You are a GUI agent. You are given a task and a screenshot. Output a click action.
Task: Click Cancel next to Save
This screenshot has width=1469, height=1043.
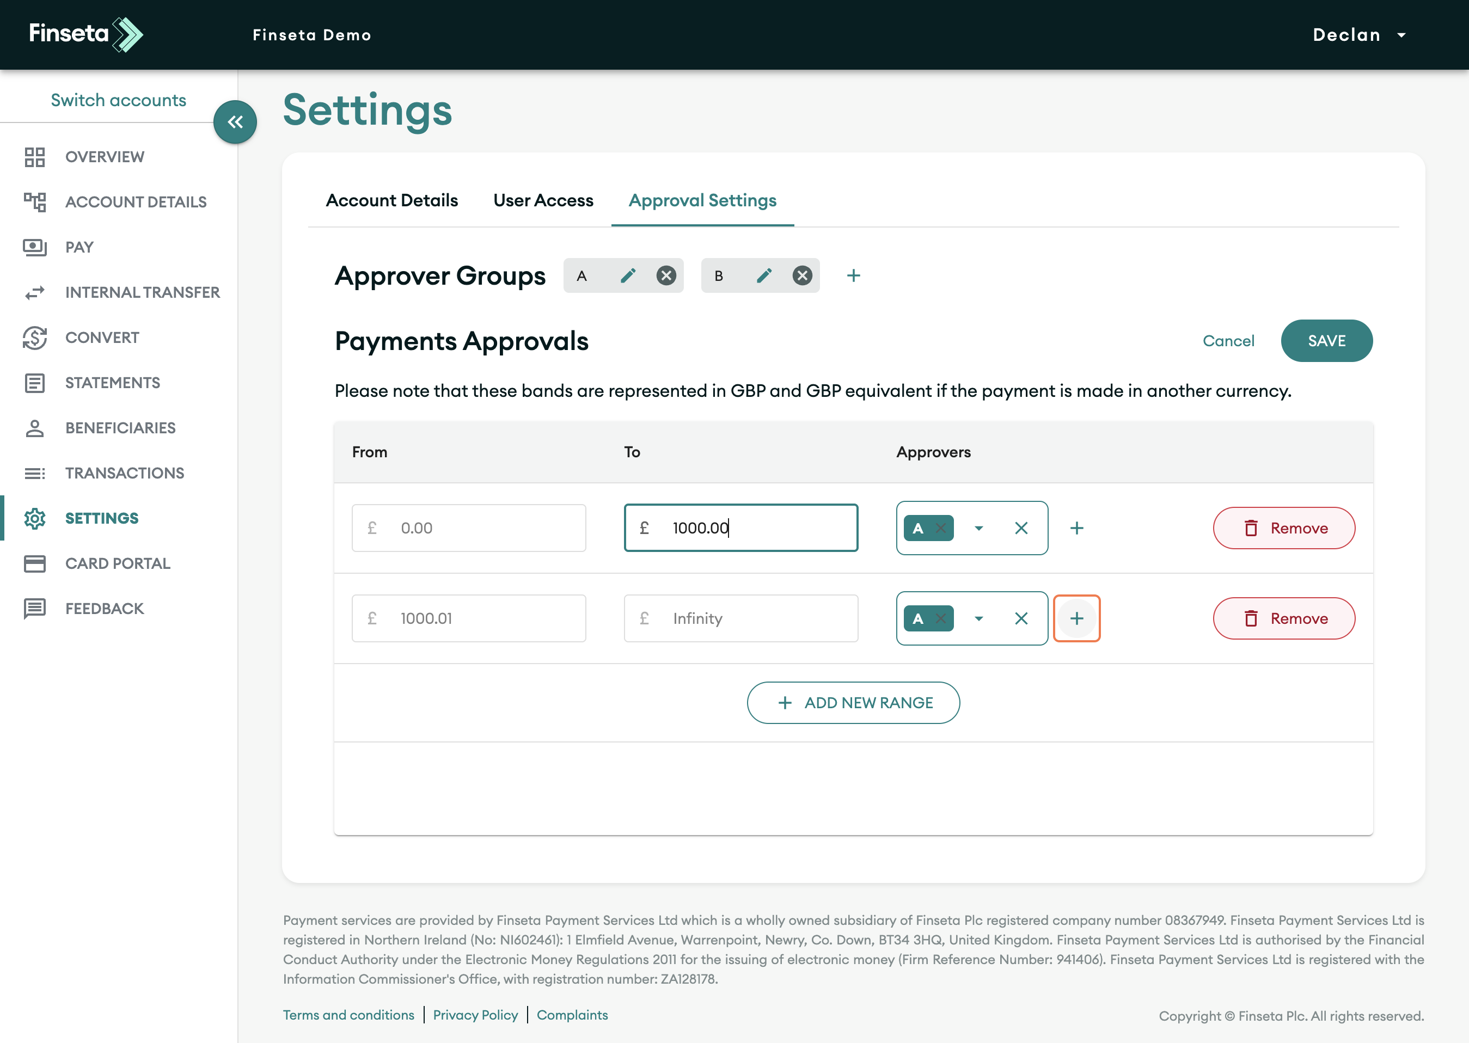1228,341
